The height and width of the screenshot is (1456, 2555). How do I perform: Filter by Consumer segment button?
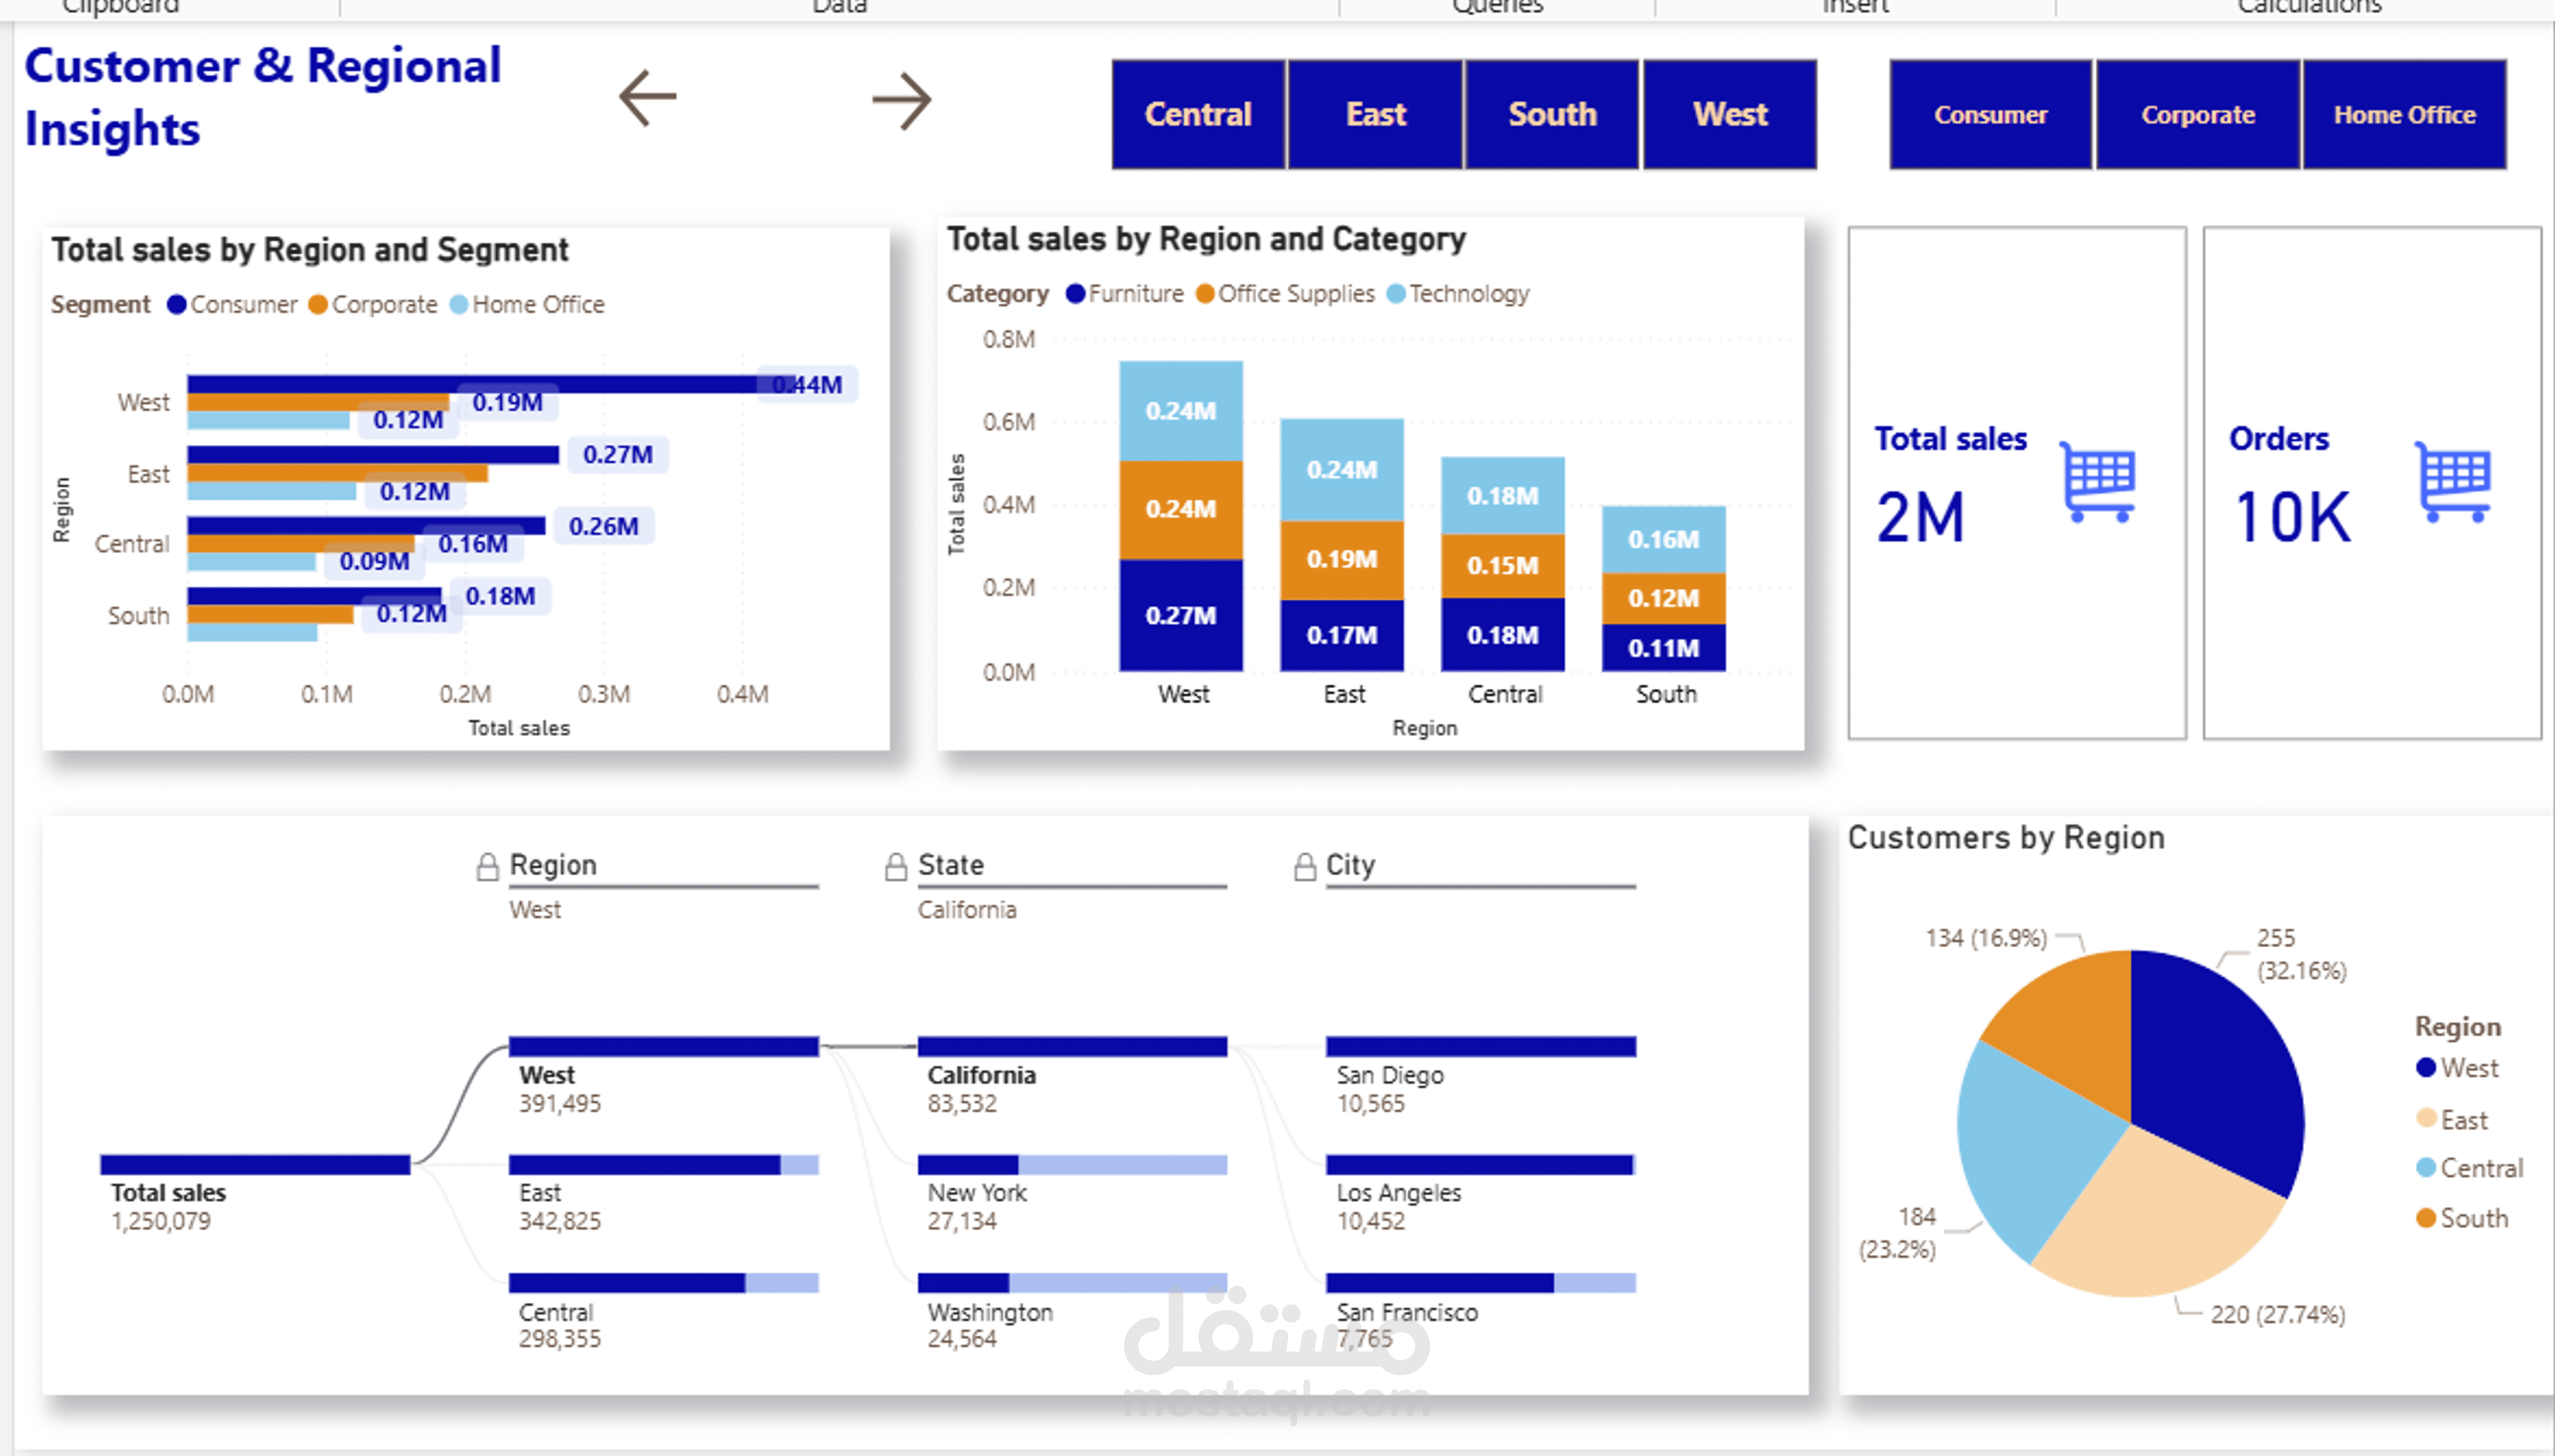1990,114
